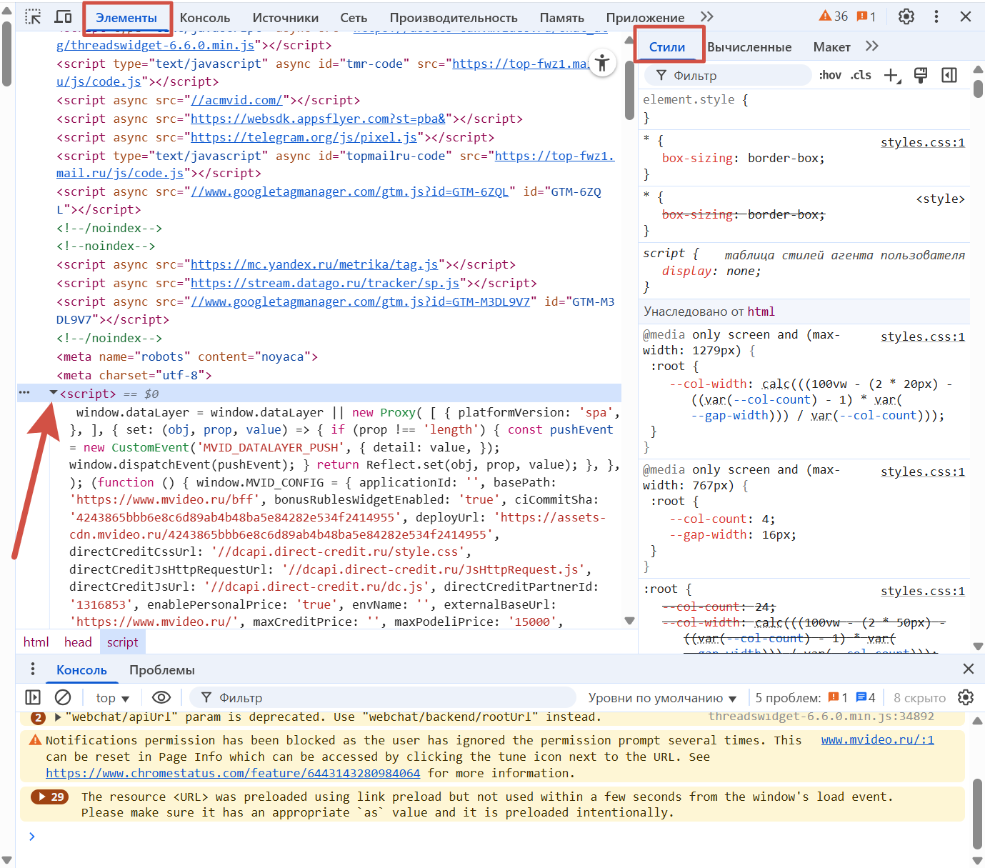Toggle element state with :hov button
985x868 pixels.
click(830, 76)
